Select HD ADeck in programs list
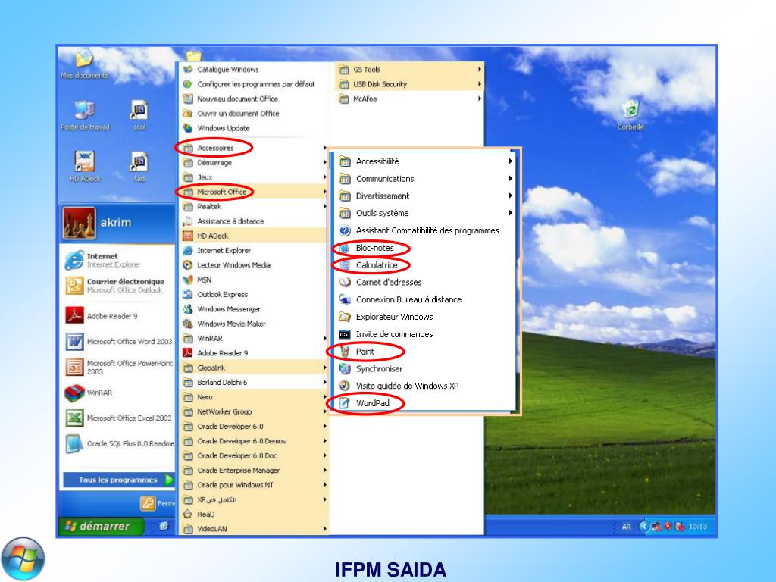This screenshot has width=776, height=582. coord(254,236)
